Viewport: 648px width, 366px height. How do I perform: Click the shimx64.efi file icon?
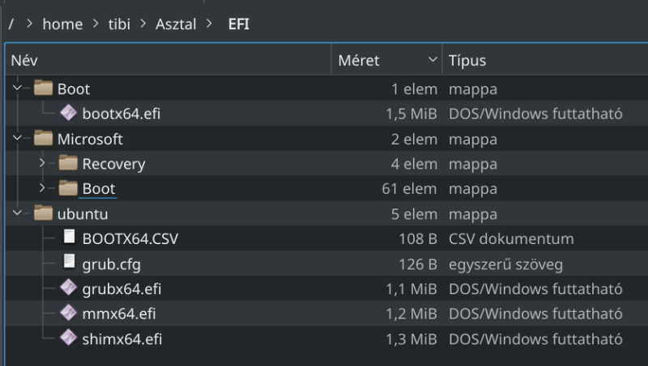[x=68, y=338]
